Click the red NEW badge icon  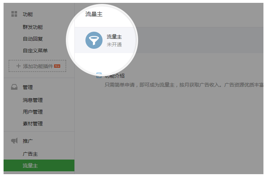coord(57,66)
